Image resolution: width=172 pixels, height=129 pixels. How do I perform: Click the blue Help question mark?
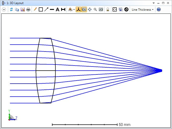tap(159, 9)
